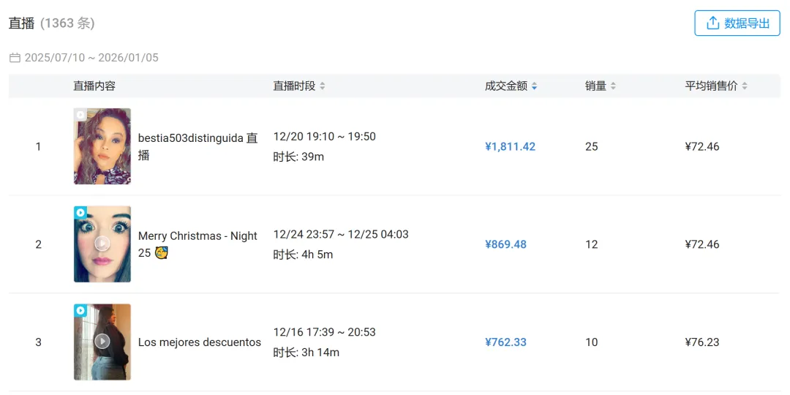
Task: Click the live badge on Merry Christmas thumbnail
Action: [80, 213]
